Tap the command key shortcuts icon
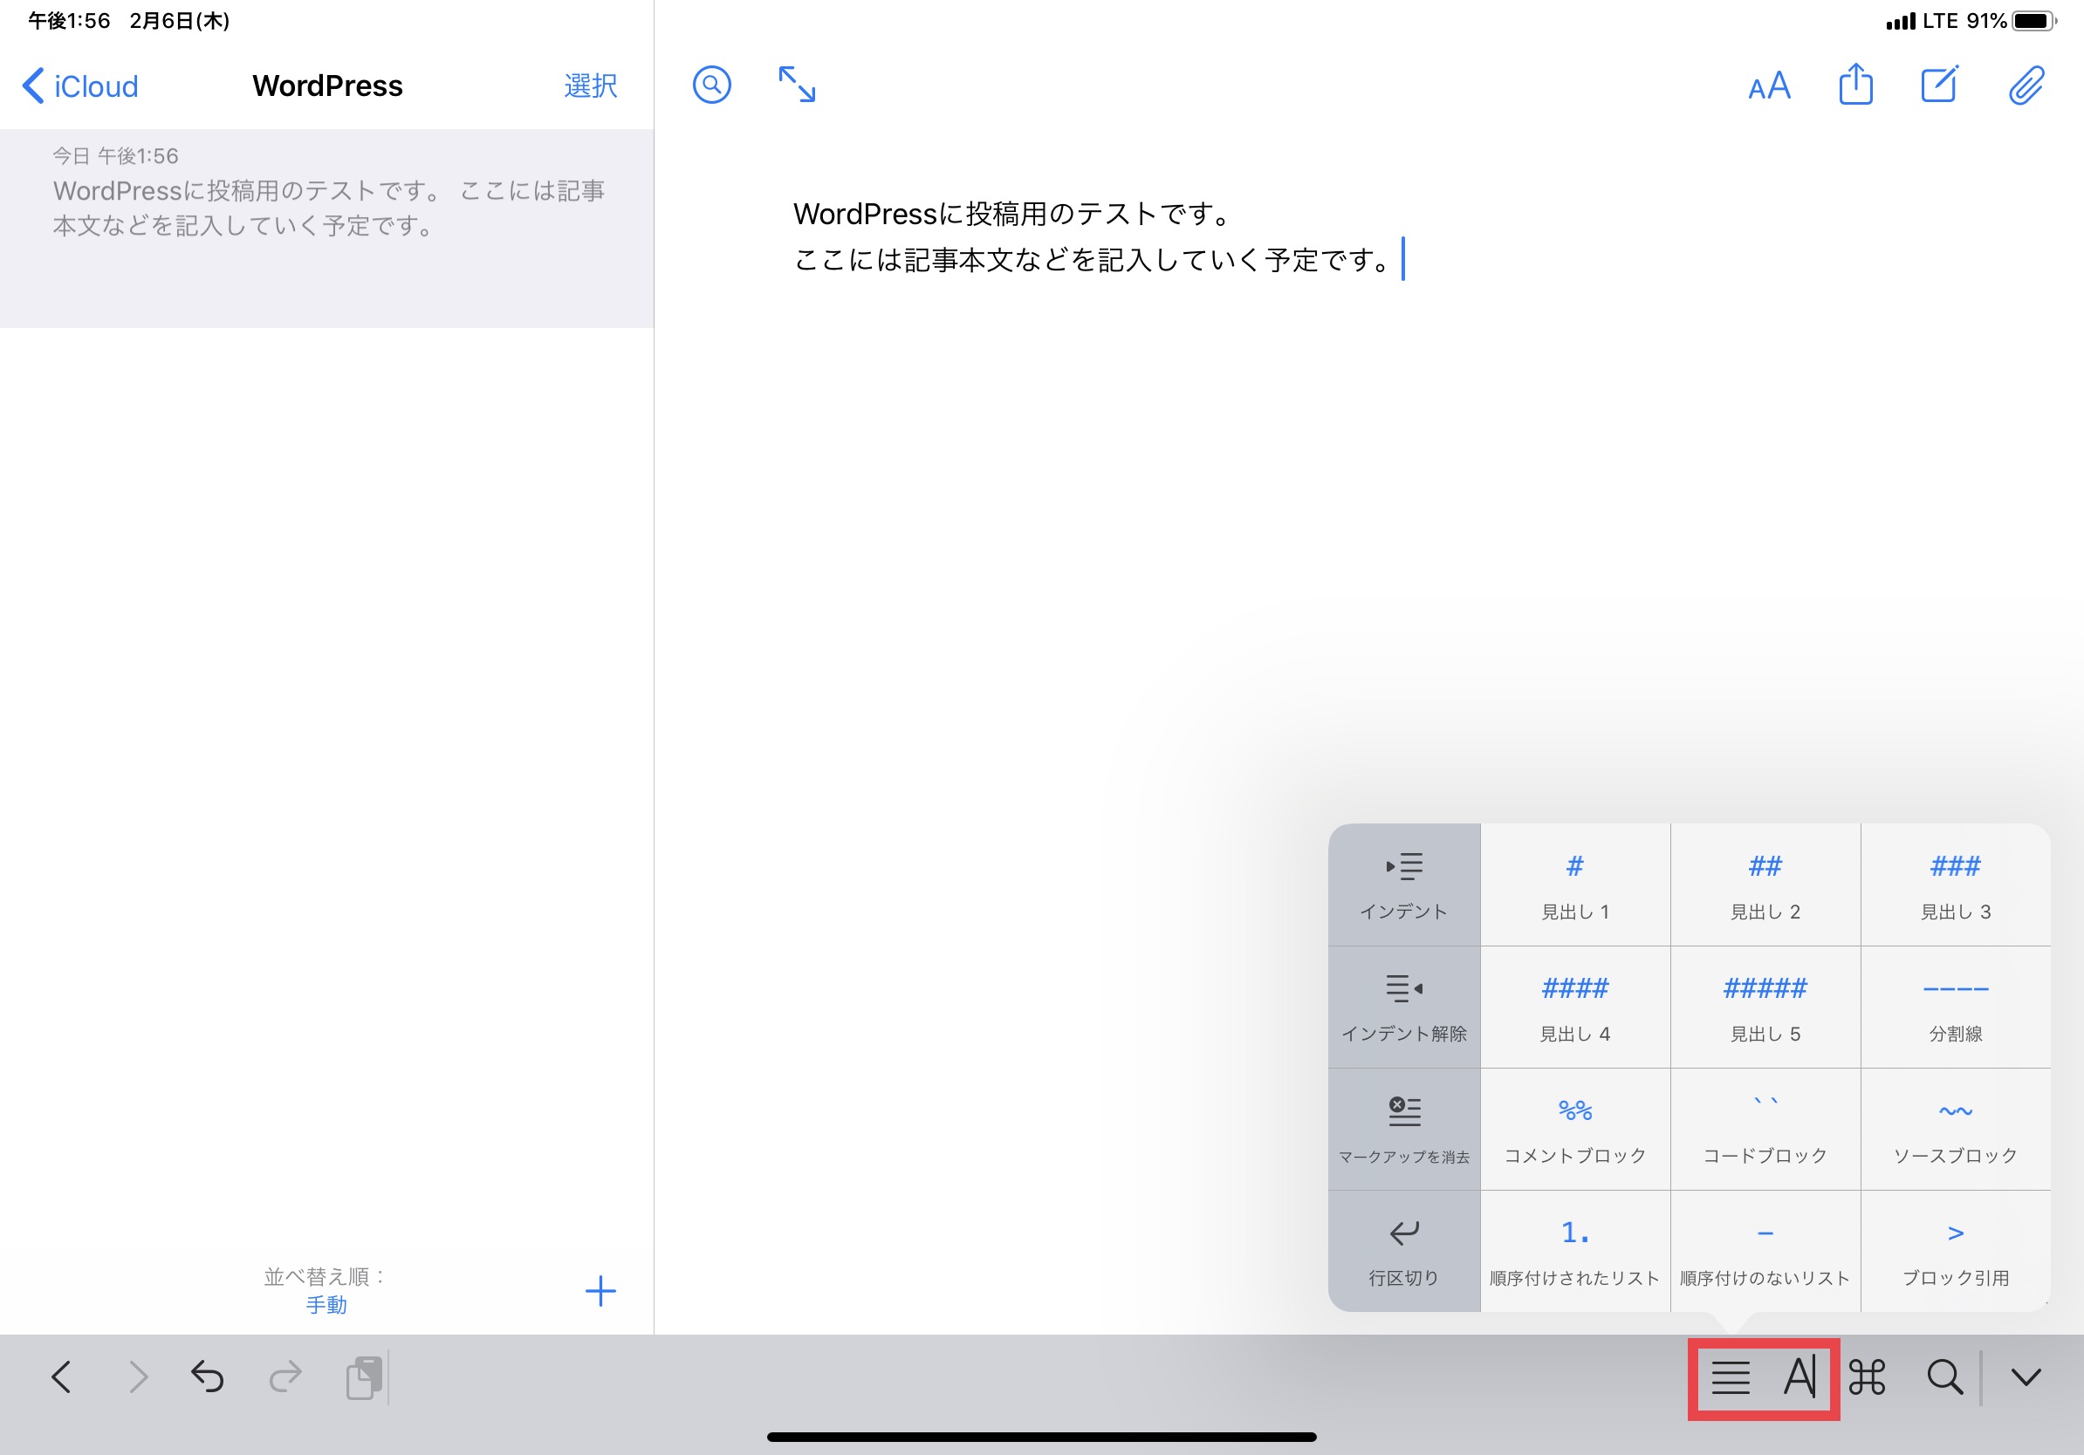The width and height of the screenshot is (2084, 1455). tap(1867, 1377)
